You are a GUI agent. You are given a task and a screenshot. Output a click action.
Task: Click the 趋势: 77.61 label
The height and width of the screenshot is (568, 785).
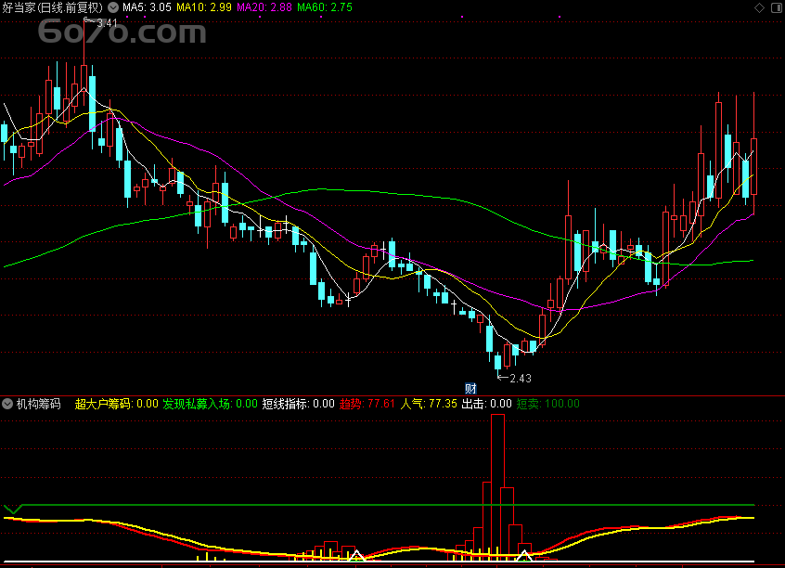tap(367, 404)
